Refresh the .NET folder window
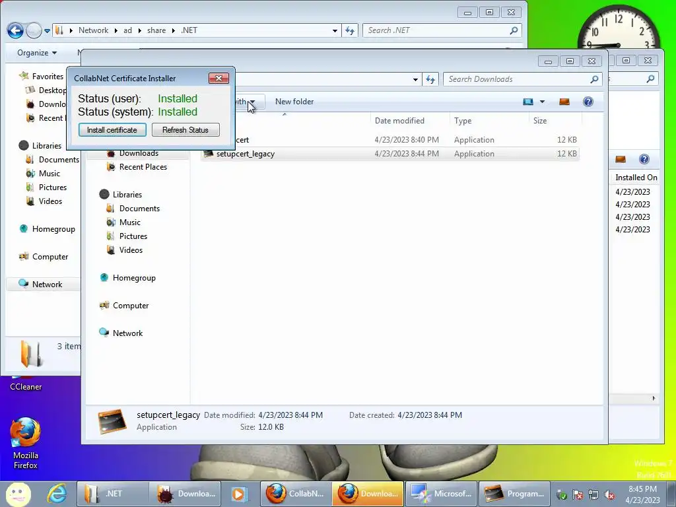The image size is (676, 507). 350,30
